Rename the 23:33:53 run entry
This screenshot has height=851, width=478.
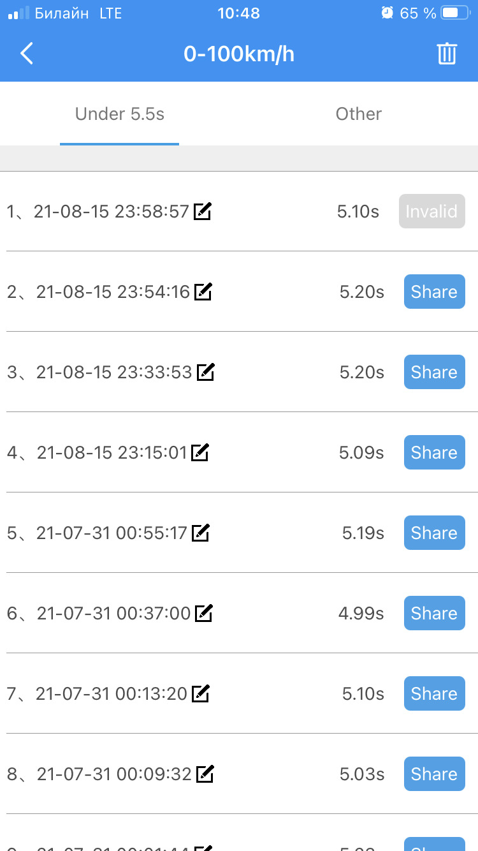click(205, 372)
